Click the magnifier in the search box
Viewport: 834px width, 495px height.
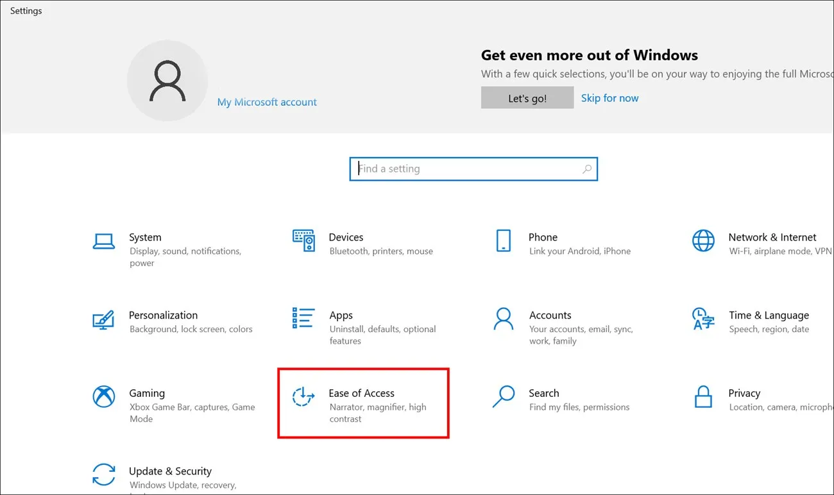tap(587, 169)
